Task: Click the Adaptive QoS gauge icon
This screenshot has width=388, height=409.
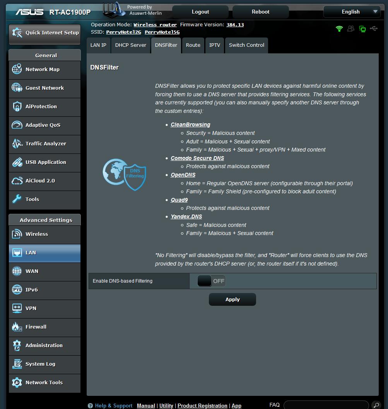Action: click(x=17, y=125)
